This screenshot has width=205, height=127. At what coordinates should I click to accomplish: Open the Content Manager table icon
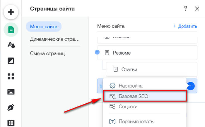(11, 123)
